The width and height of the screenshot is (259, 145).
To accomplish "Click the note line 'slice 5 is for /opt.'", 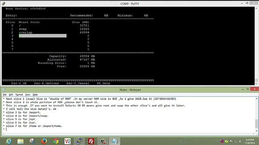I will [21, 119].
